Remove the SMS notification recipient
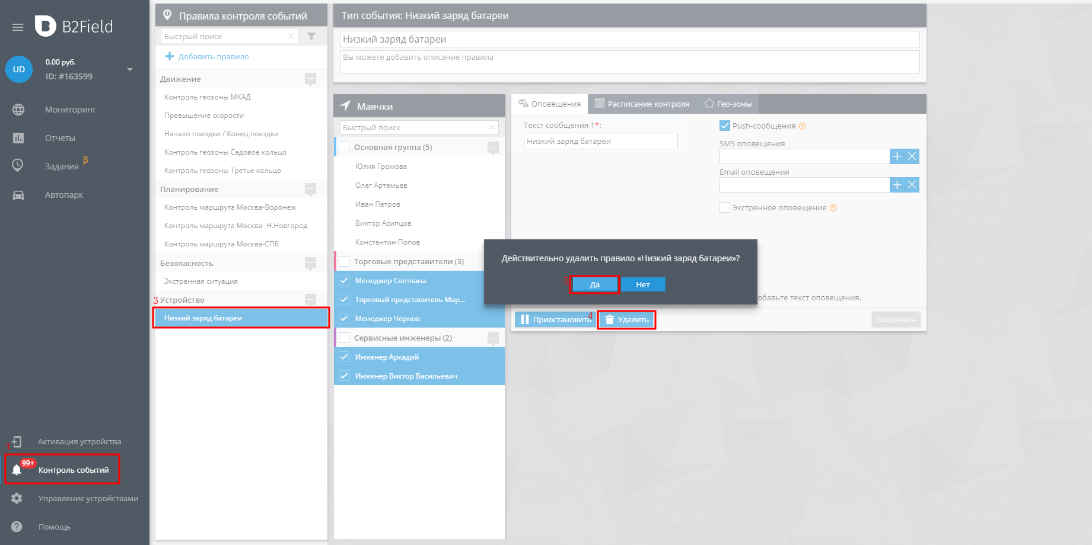This screenshot has width=1092, height=545. pos(912,156)
